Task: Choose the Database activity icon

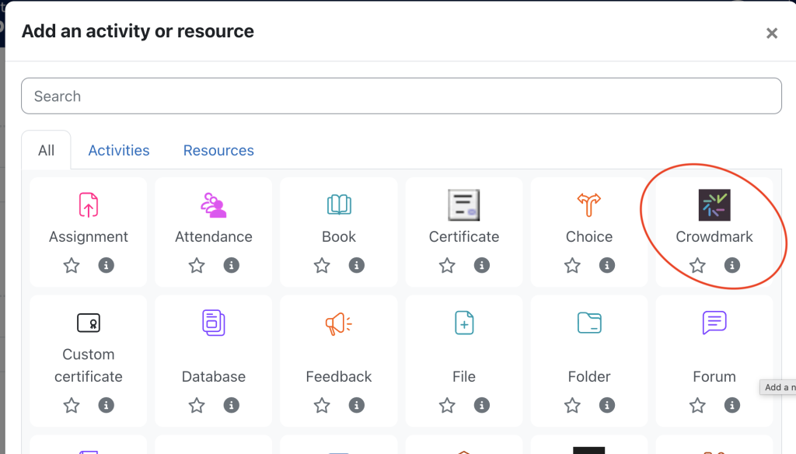Action: [x=214, y=323]
